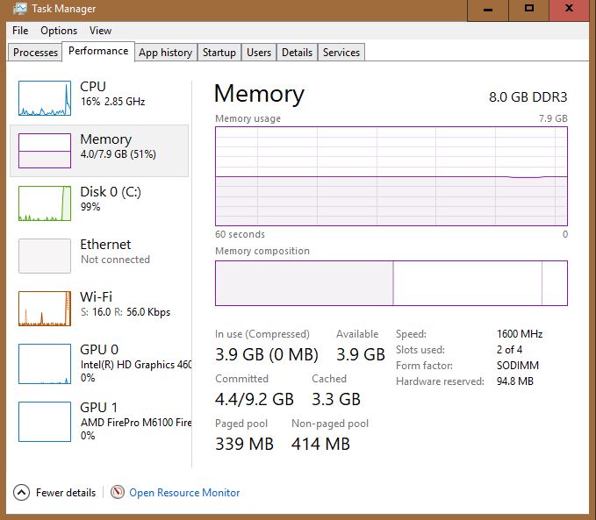The width and height of the screenshot is (596, 520).
Task: Go to the Users tab
Action: click(259, 53)
